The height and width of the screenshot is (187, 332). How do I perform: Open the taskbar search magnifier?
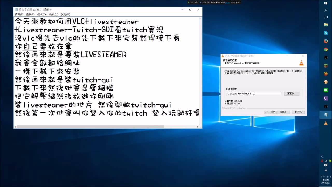[x=326, y=10]
